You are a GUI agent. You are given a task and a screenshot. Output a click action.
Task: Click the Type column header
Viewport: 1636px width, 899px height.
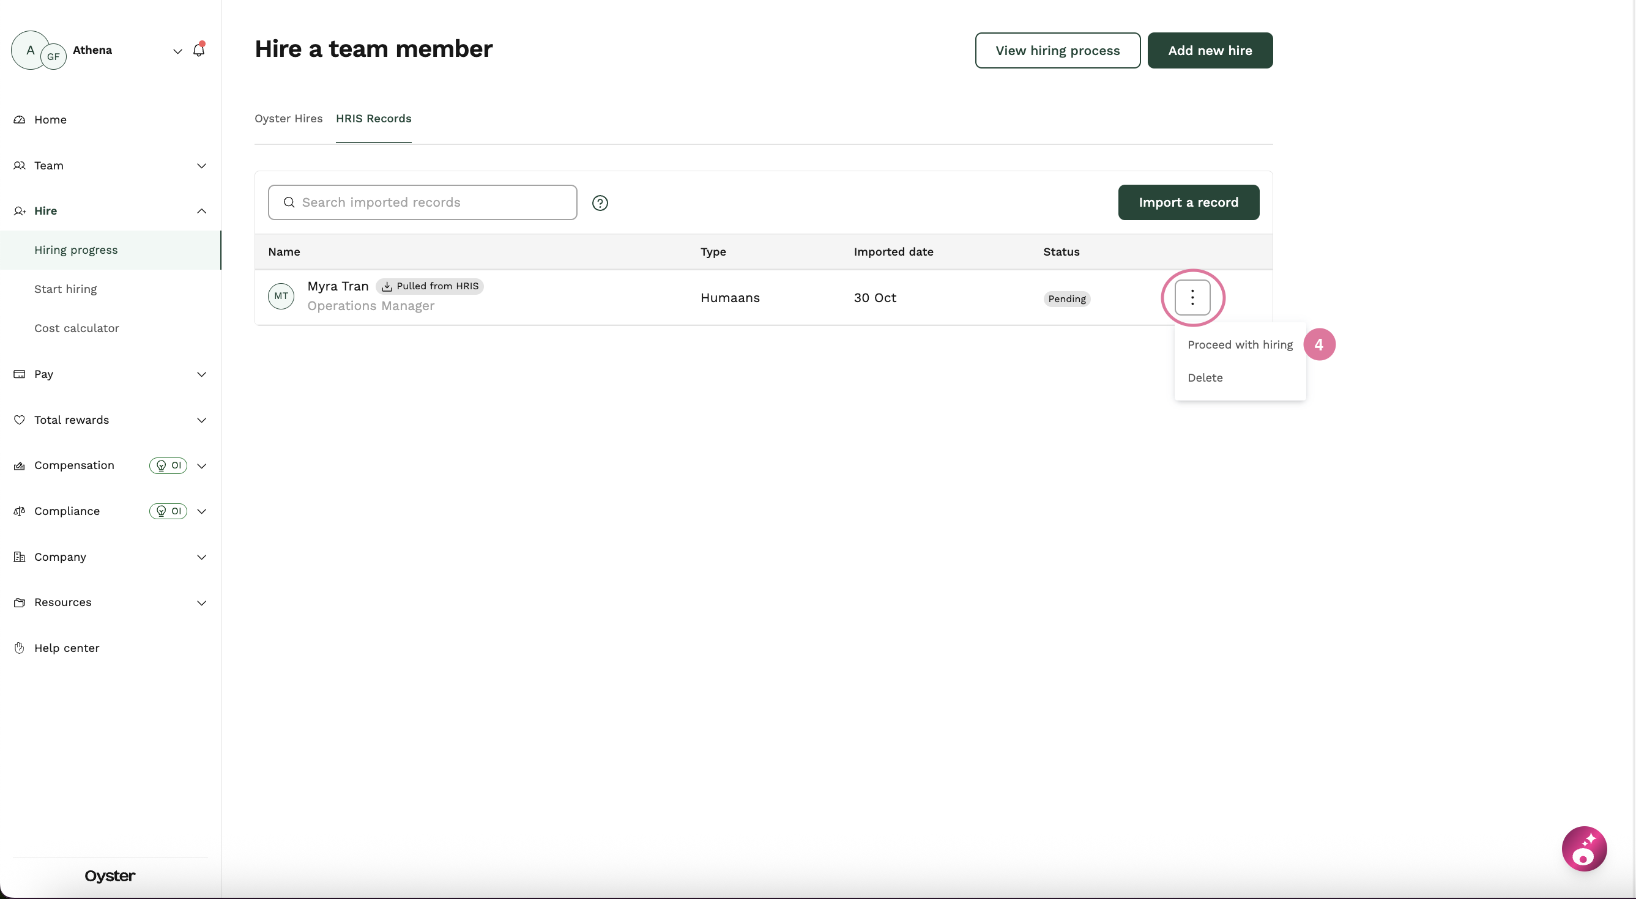713,252
